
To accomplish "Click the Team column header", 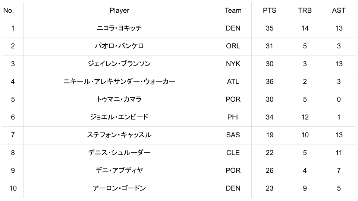I will pyautogui.click(x=233, y=10).
